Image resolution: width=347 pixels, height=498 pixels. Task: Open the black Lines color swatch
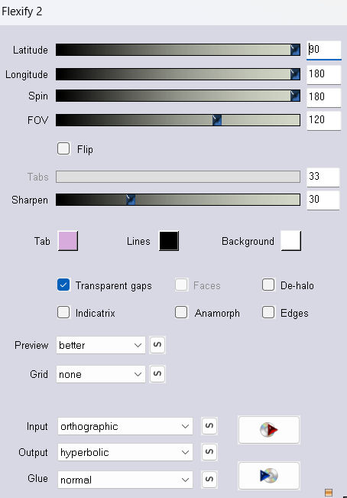(169, 241)
